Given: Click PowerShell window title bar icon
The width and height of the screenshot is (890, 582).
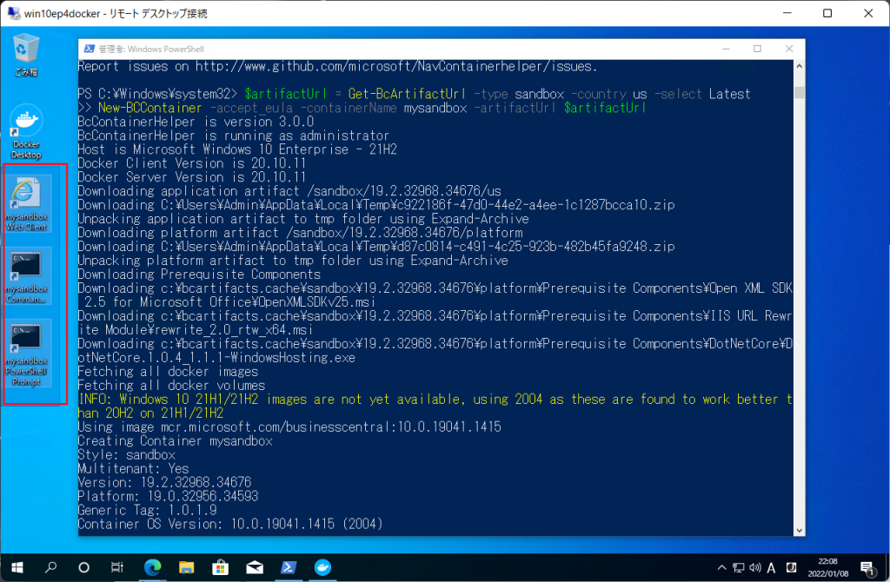Looking at the screenshot, I should 90,49.
